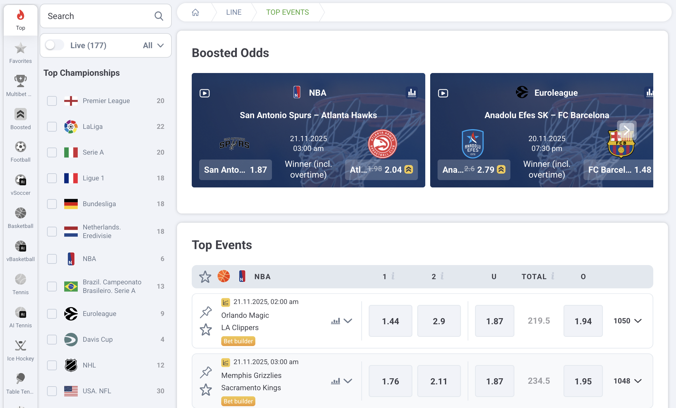Show info for TOTAL column in NBA header

click(x=553, y=276)
